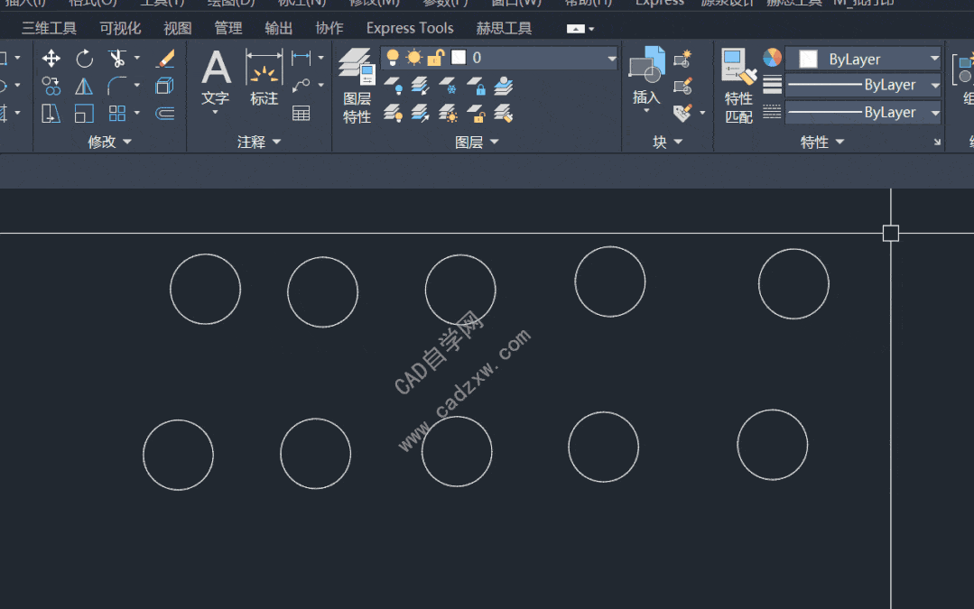
Task: Expand the 修改 panel
Action: (x=110, y=142)
